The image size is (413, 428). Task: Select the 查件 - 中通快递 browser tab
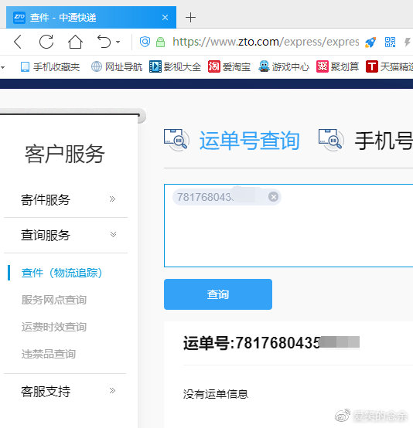point(91,18)
